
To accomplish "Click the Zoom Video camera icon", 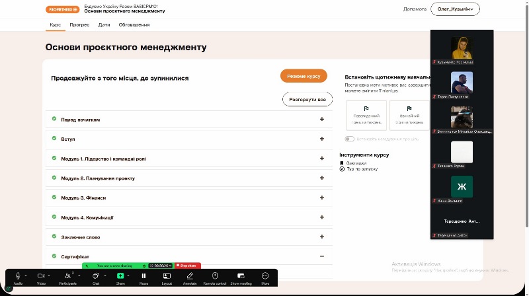I will click(41, 276).
